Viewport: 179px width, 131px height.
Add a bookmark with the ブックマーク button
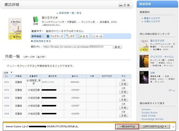point(55,36)
